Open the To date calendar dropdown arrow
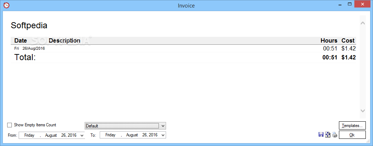Screen dimensions: 373x146 pyautogui.click(x=163, y=135)
